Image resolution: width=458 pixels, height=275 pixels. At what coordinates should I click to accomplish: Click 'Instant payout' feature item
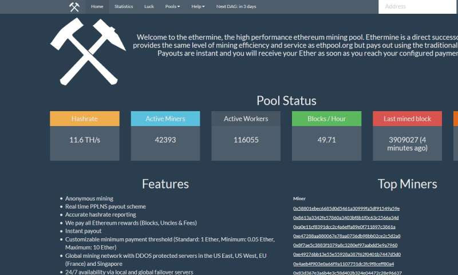coord(83,231)
